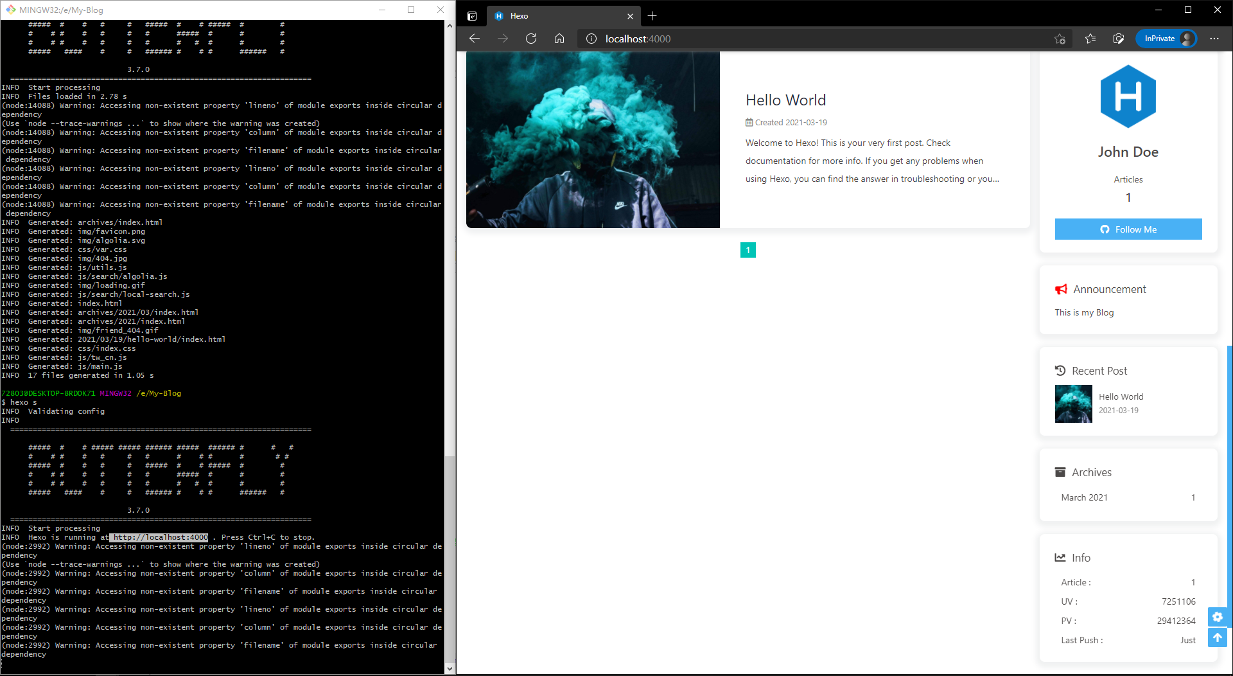This screenshot has height=676, width=1233.
Task: Click the back-to-top arrow button
Action: click(1217, 637)
